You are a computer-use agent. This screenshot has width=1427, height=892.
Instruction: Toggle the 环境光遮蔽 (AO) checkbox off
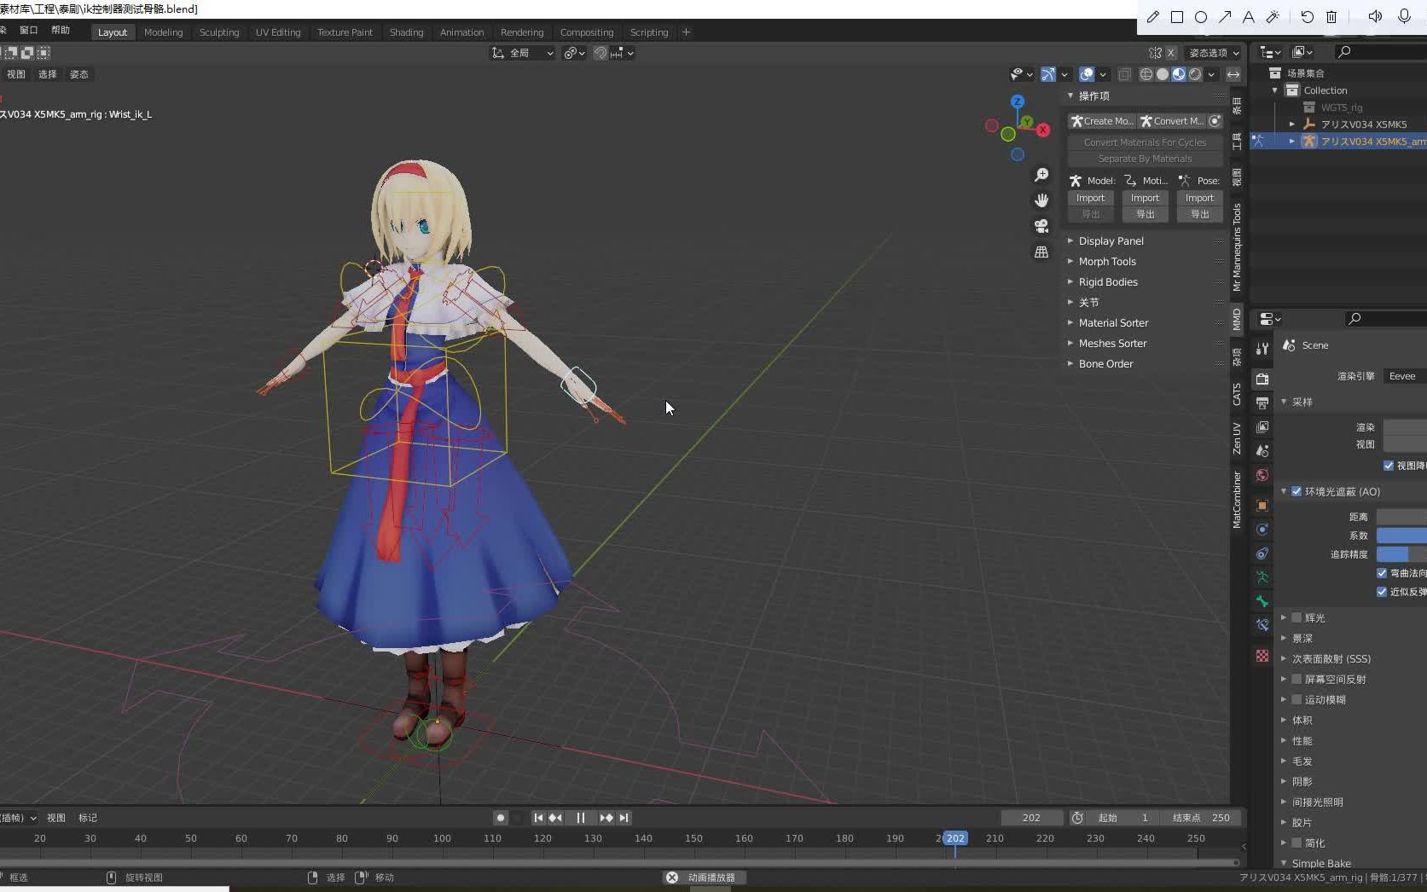tap(1296, 491)
